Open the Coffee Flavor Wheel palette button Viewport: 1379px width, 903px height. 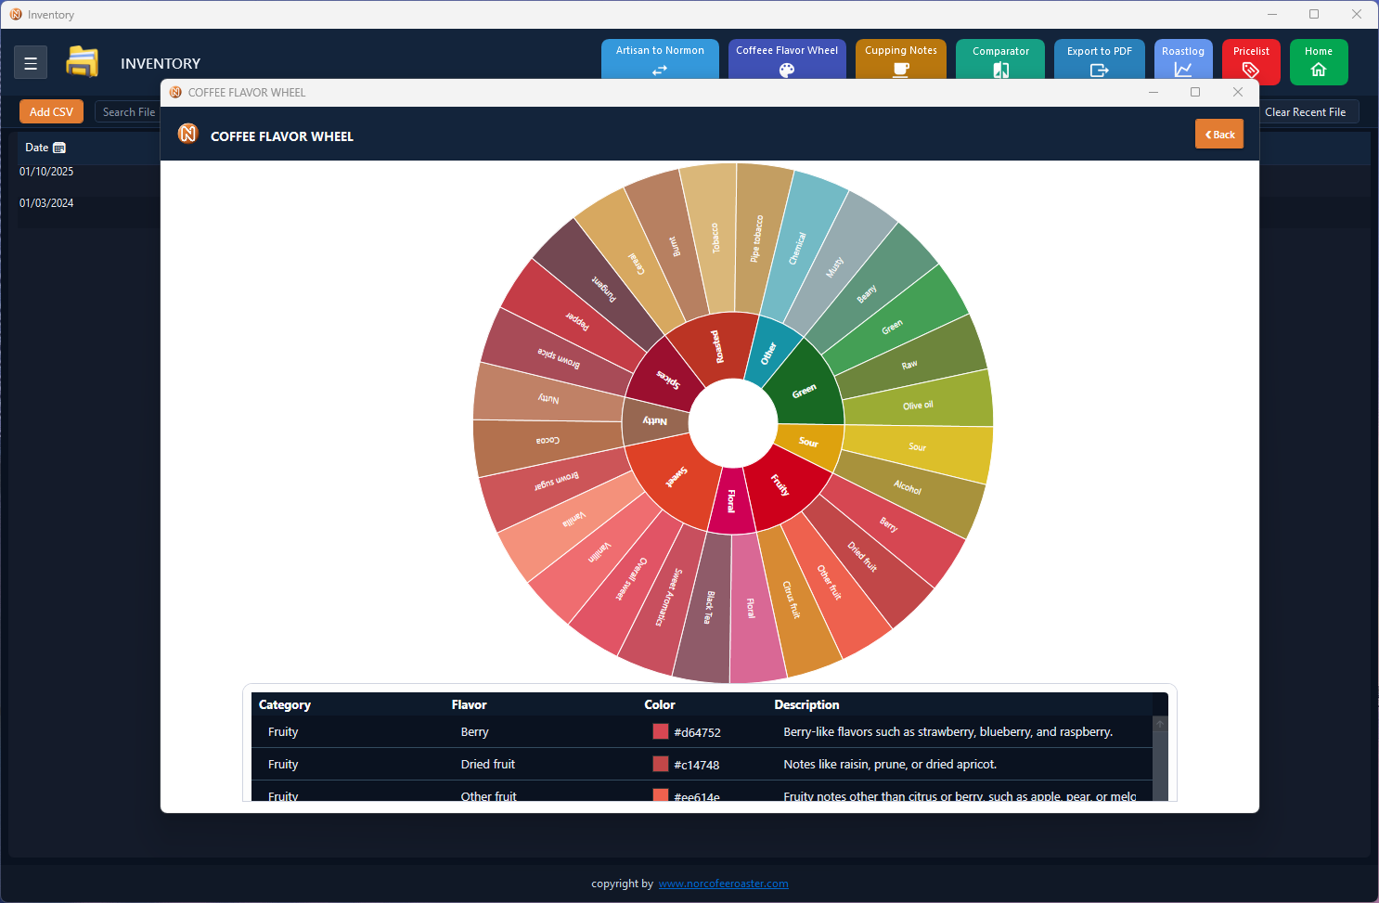coord(786,59)
